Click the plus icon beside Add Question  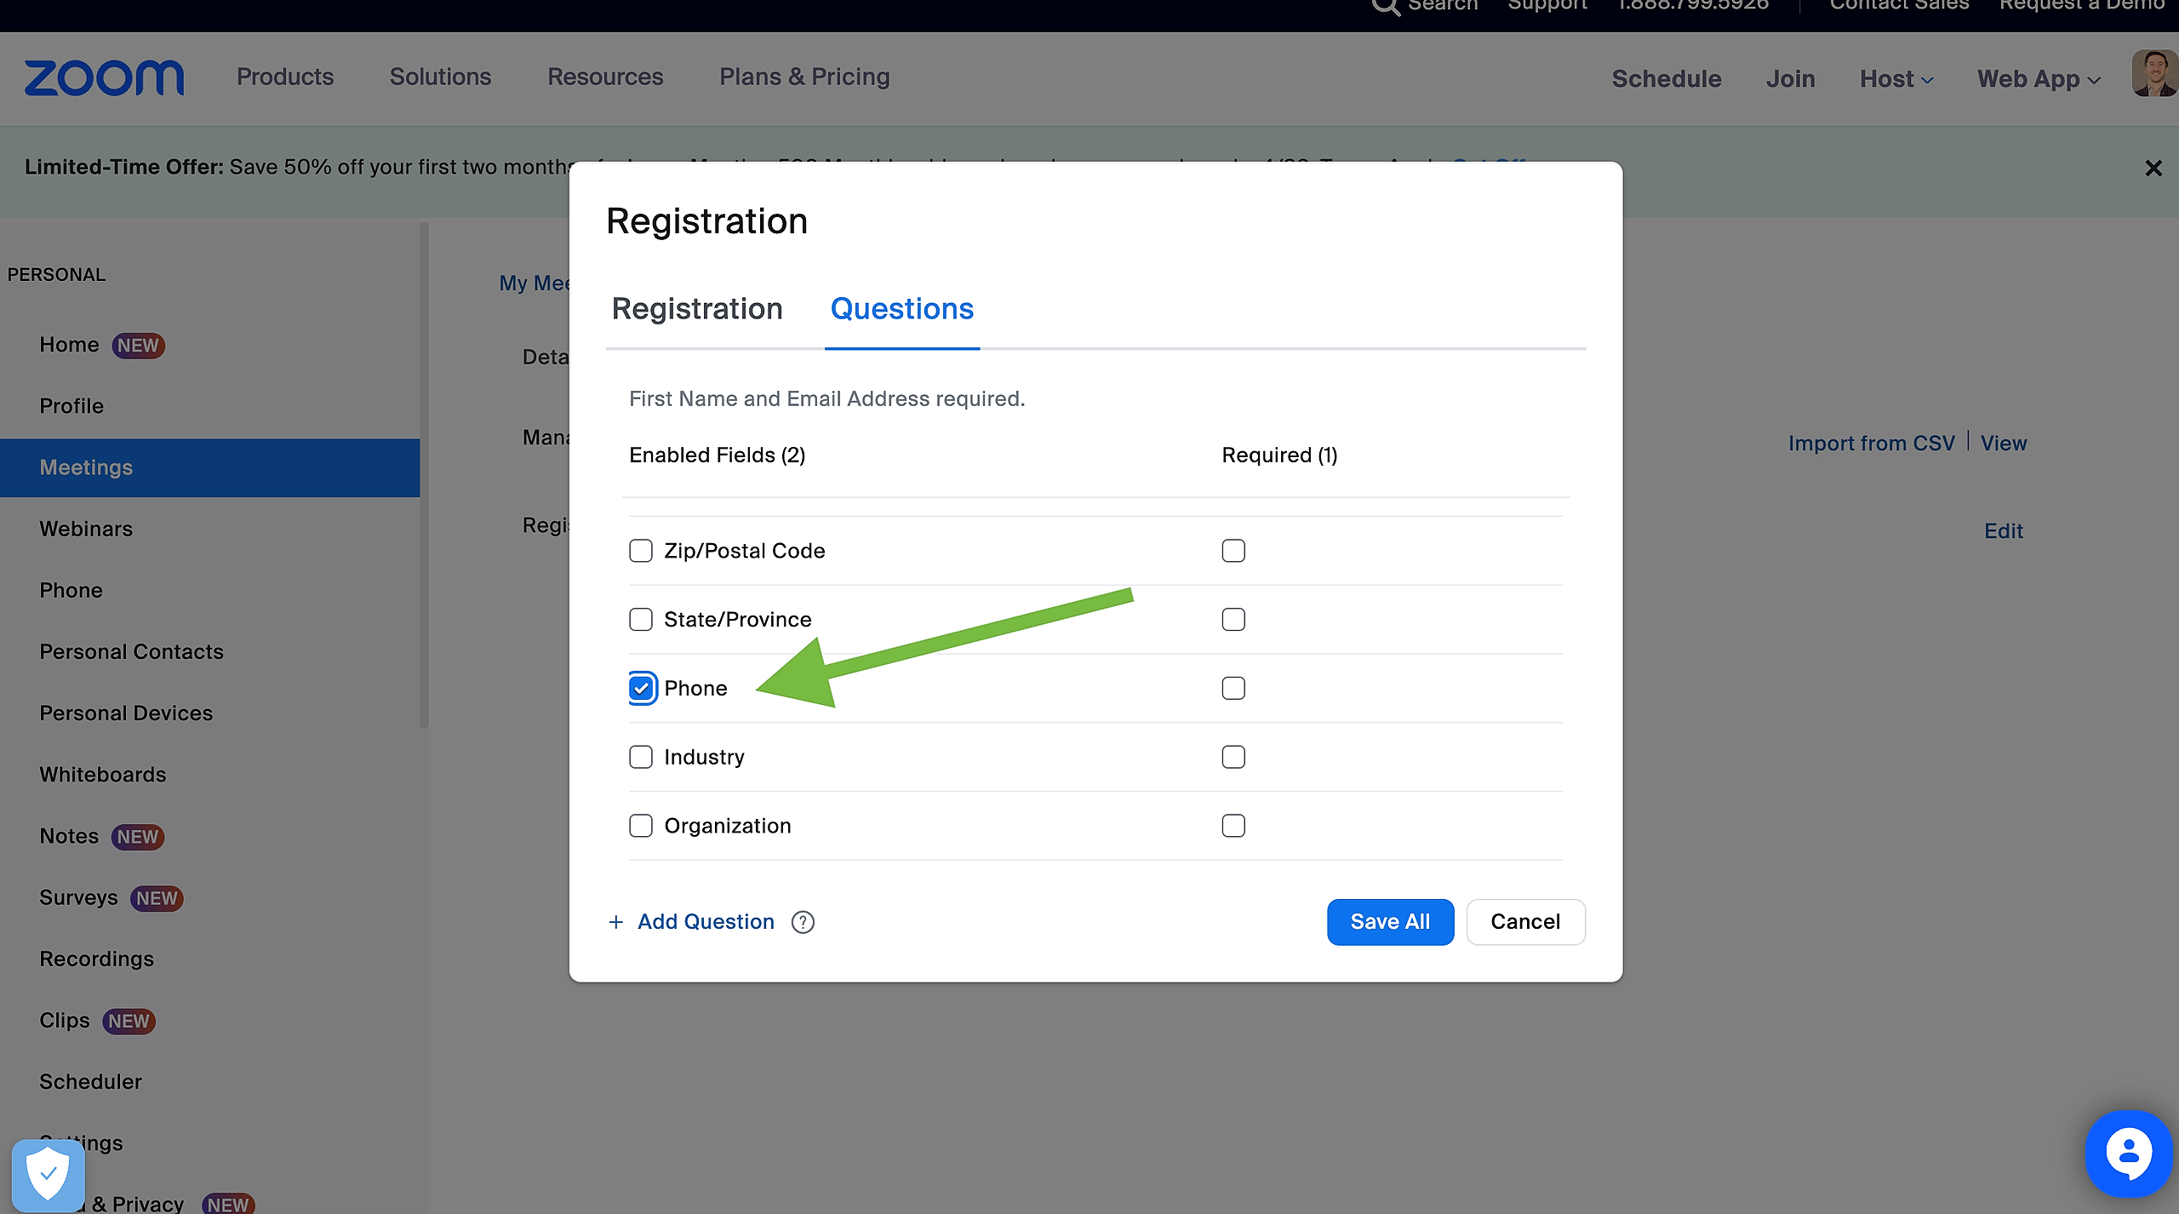pyautogui.click(x=616, y=922)
